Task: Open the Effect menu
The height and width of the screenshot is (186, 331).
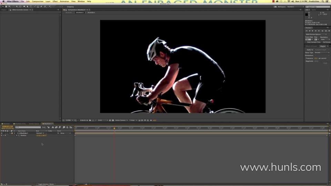Action: pos(55,1)
